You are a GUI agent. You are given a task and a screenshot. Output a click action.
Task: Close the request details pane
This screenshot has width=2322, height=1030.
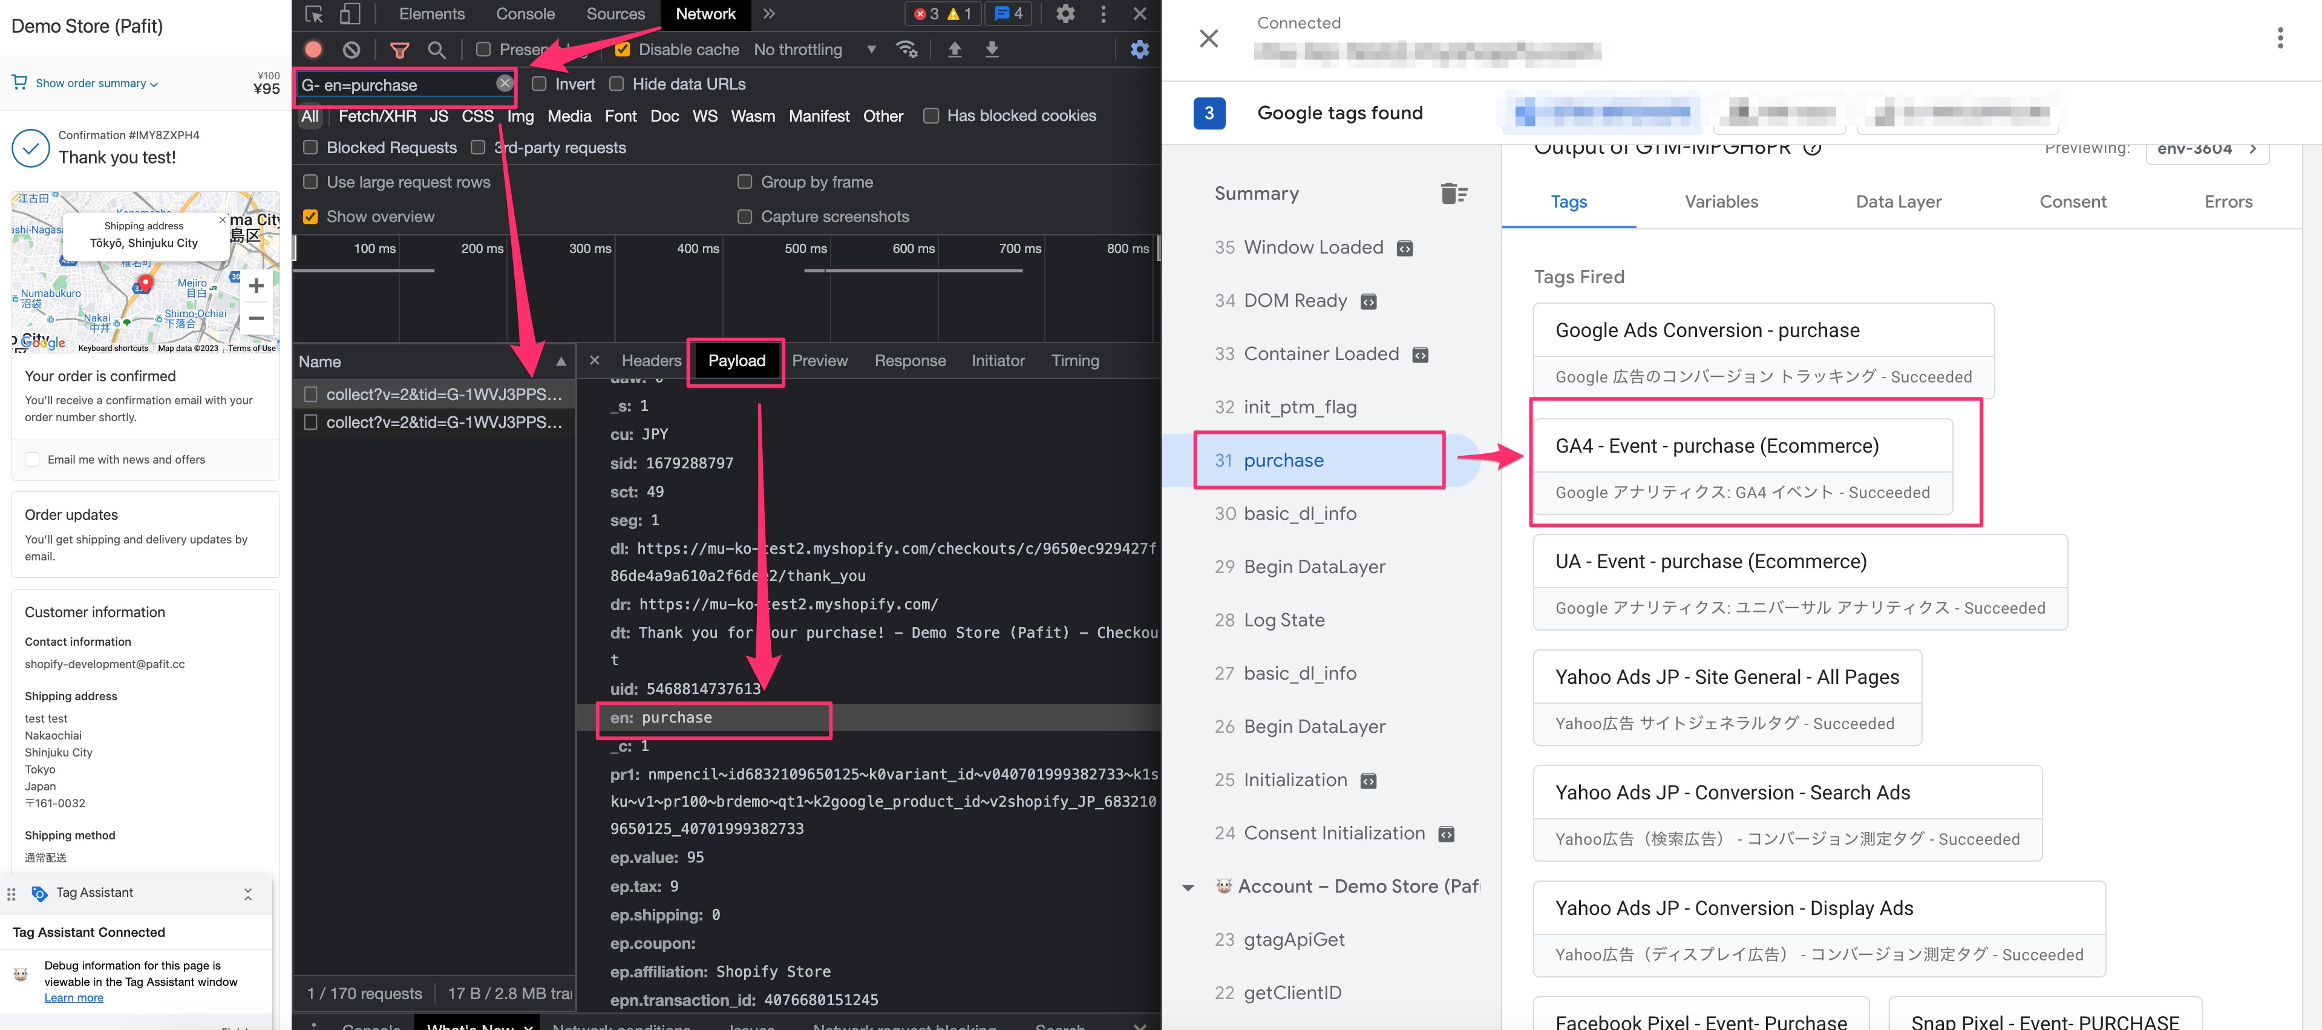594,360
